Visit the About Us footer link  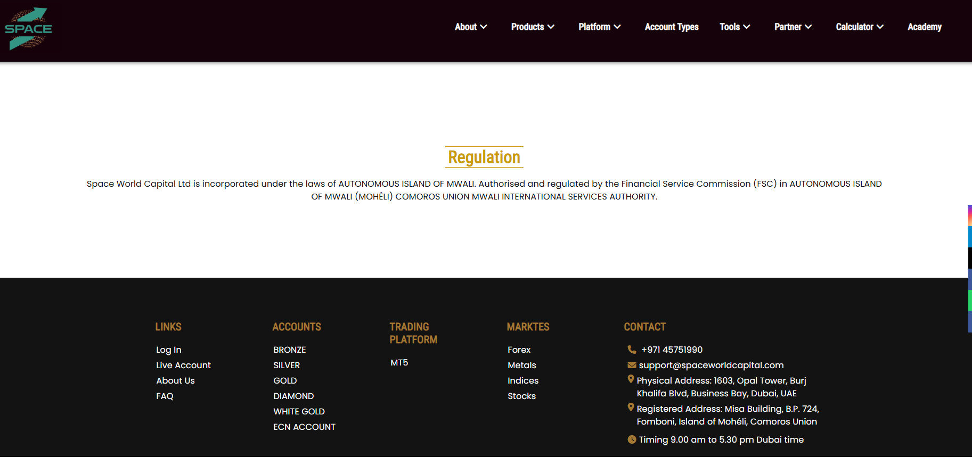[175, 380]
